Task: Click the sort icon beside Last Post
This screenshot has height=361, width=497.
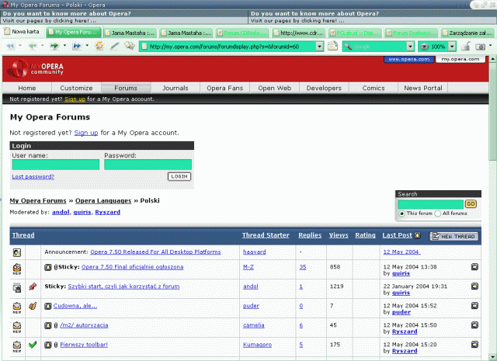Action: click(x=418, y=235)
